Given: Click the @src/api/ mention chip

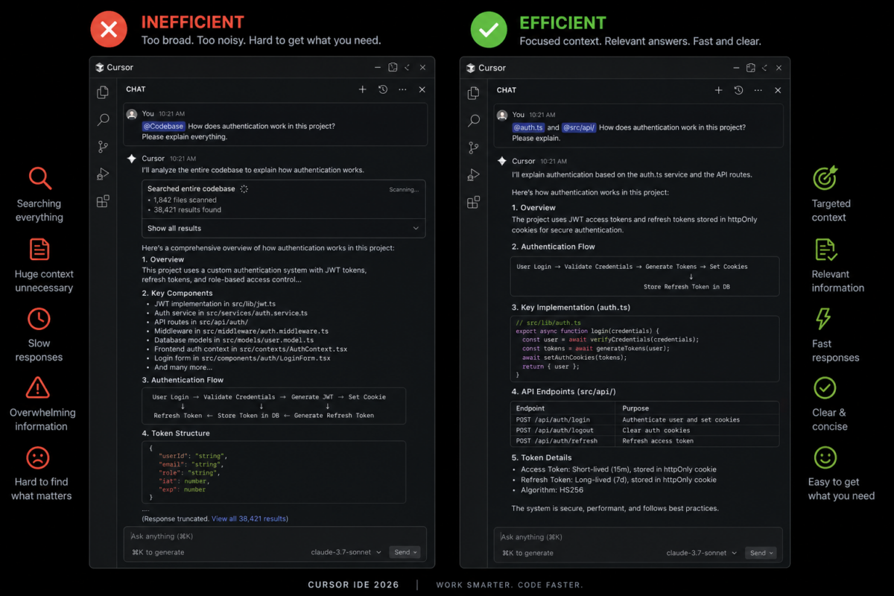Looking at the screenshot, I should point(579,127).
